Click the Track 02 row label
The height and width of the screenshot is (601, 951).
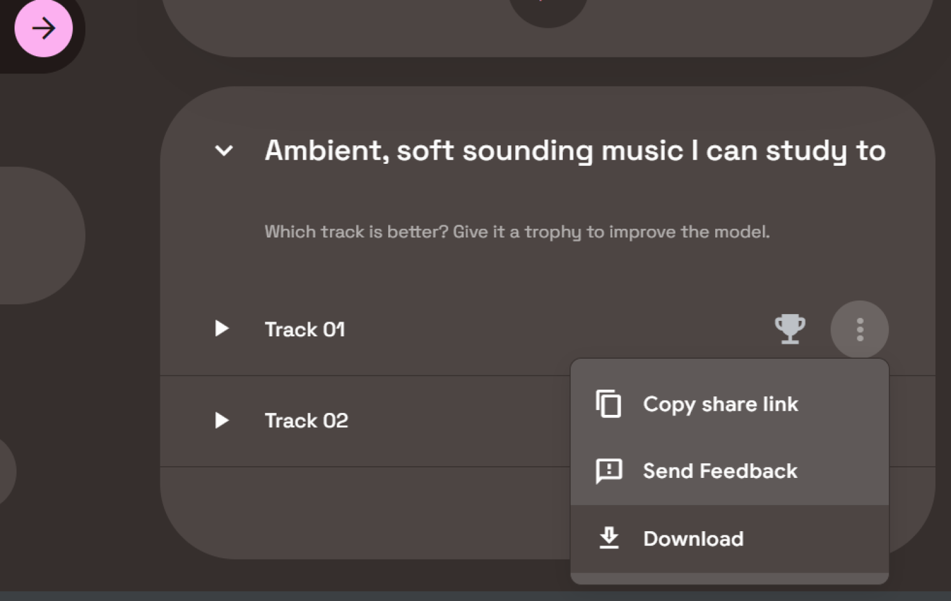pyautogui.click(x=306, y=421)
